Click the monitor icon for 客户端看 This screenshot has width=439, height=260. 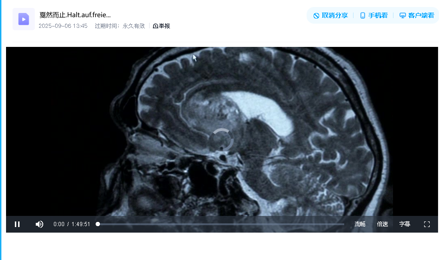(x=403, y=16)
